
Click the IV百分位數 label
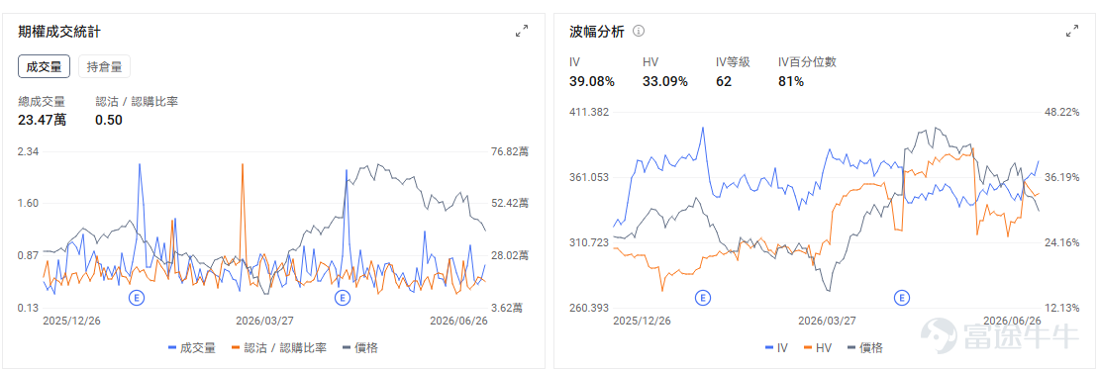pyautogui.click(x=808, y=62)
